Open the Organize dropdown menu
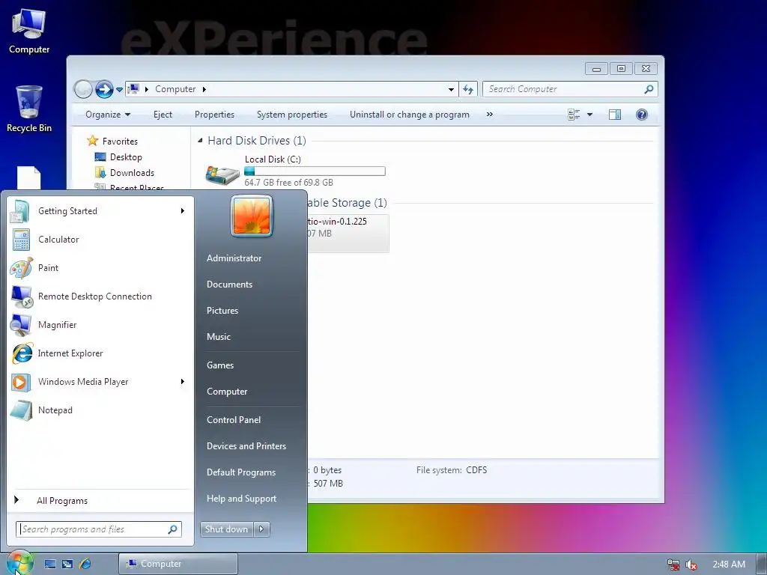The image size is (767, 575). pos(108,115)
